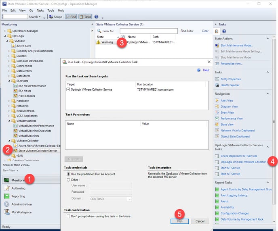Screen dimensions: 278x231
Task: Collapse the State Actions section
Action: (267, 39)
